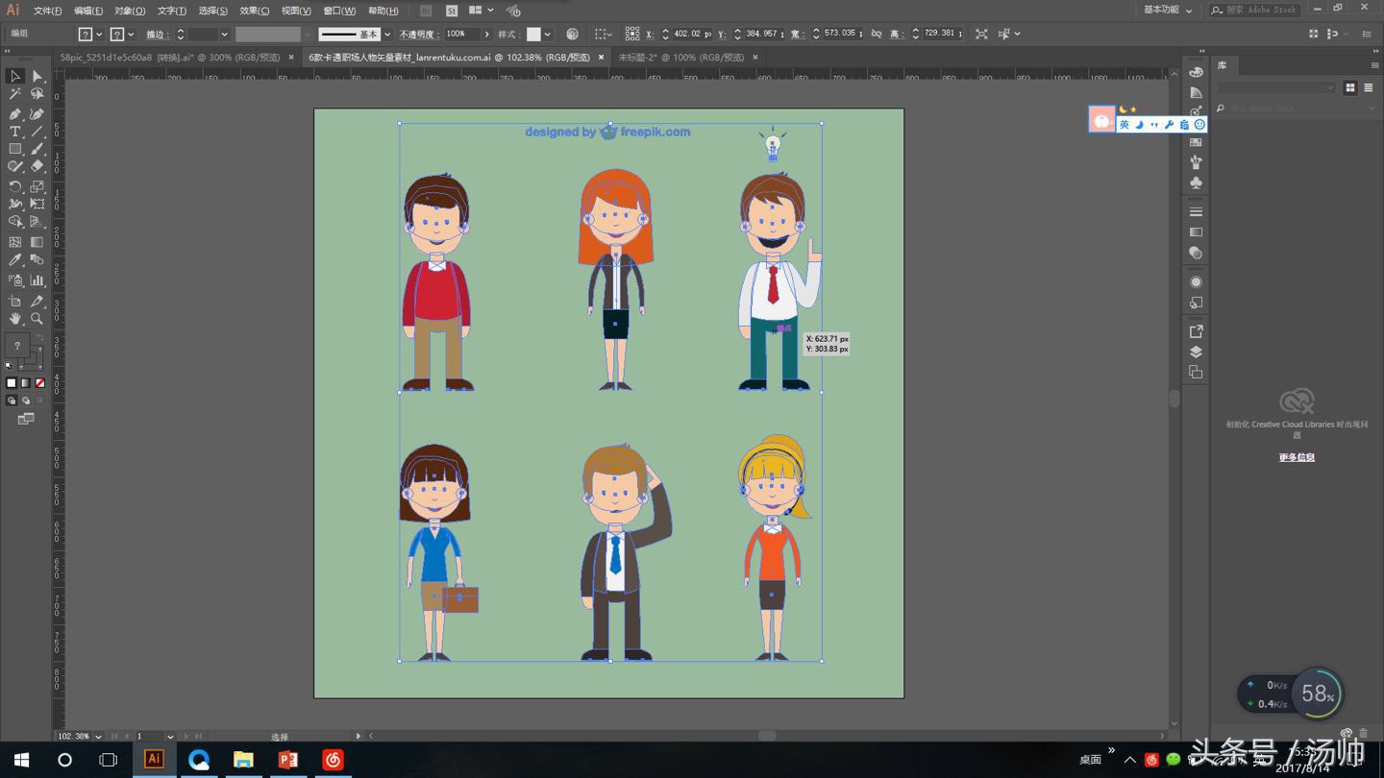Image resolution: width=1384 pixels, height=778 pixels.
Task: Select the Column Graph tool
Action: point(37,280)
